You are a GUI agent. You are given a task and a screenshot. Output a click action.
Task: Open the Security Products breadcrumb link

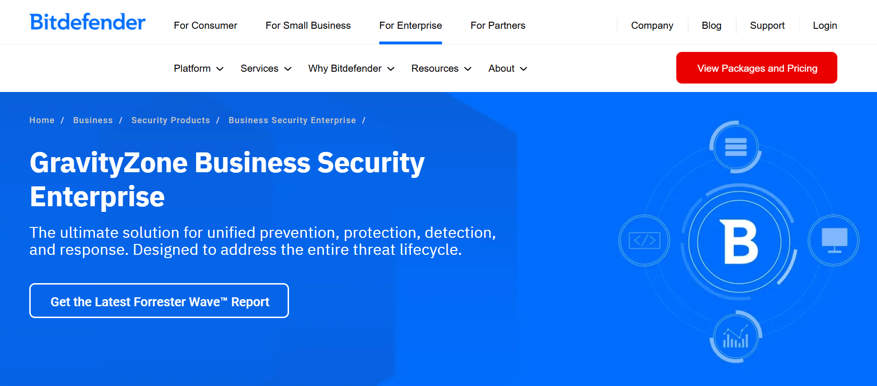[170, 120]
